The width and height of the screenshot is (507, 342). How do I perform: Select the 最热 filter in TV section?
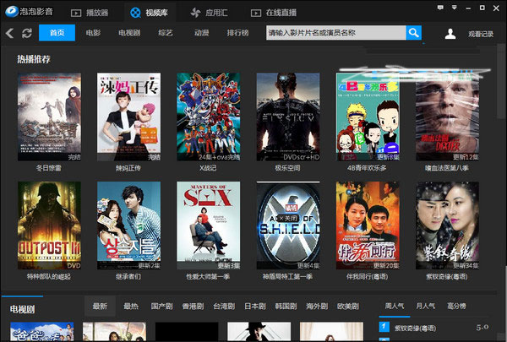point(131,307)
